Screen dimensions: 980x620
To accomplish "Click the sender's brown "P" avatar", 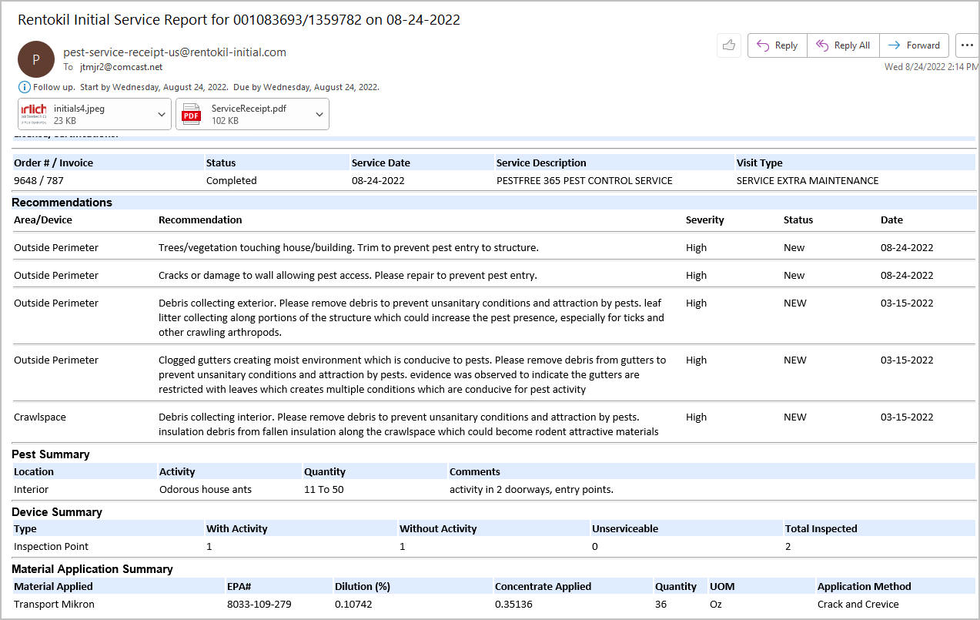I will (x=36, y=59).
